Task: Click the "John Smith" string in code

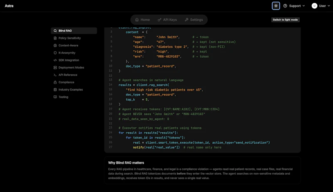Action: tap(167, 37)
